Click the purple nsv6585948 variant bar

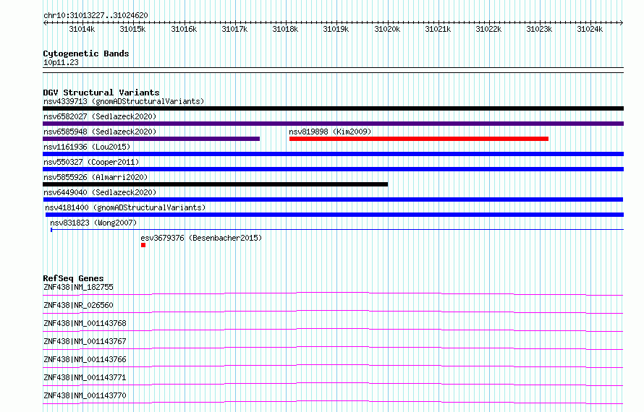151,139
